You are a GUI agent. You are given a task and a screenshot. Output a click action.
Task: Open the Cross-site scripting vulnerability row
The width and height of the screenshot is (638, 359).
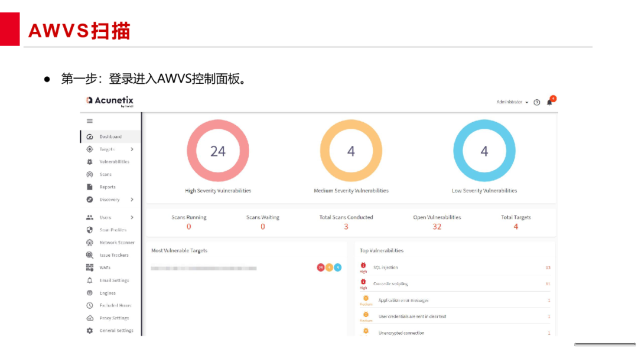455,284
